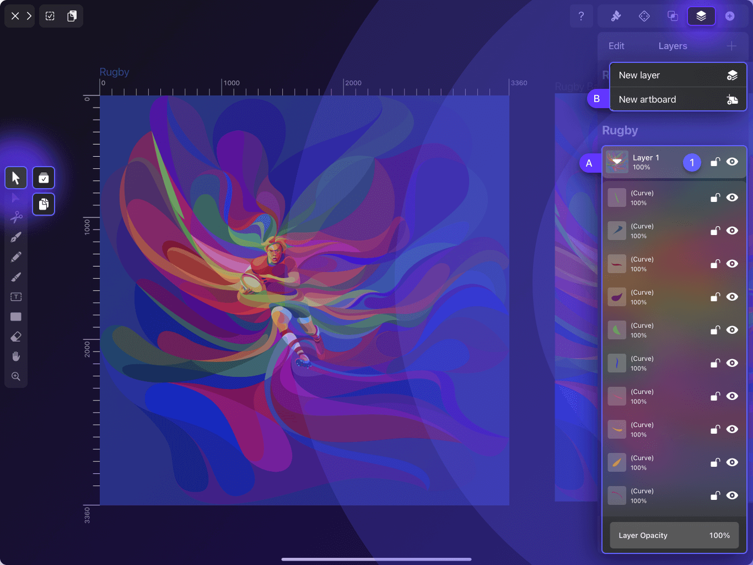The image size is (753, 565).
Task: Toggle lock of ninth (Curve) layer from top
Action: tap(715, 462)
